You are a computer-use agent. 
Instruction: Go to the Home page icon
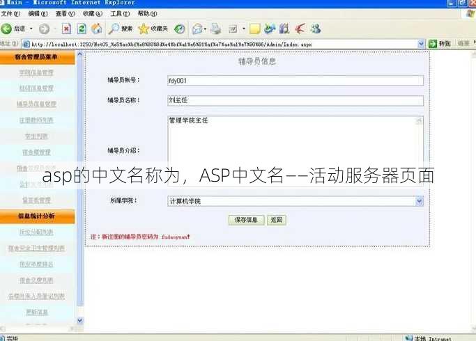[x=97, y=29]
